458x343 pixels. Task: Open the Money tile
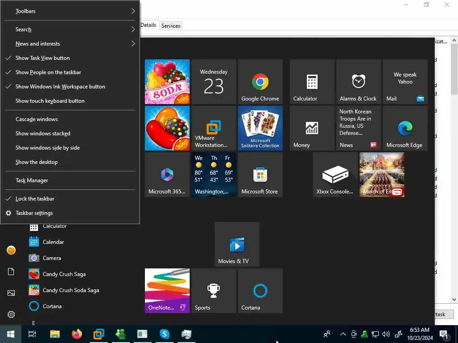point(312,128)
